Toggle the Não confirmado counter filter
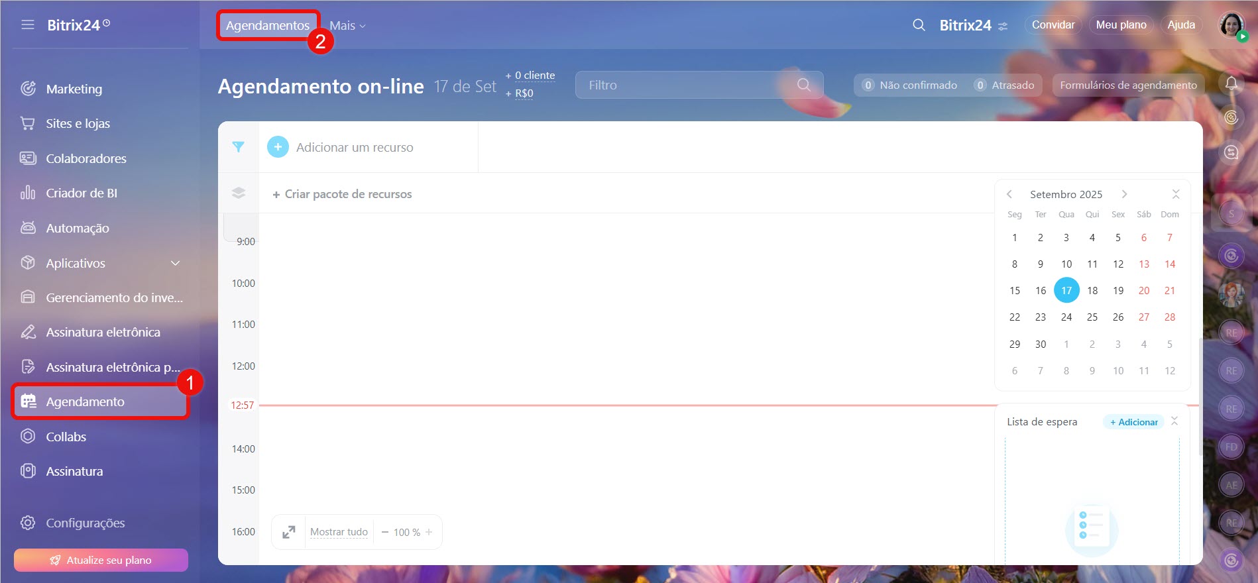Viewport: 1258px width, 583px height. pos(909,85)
